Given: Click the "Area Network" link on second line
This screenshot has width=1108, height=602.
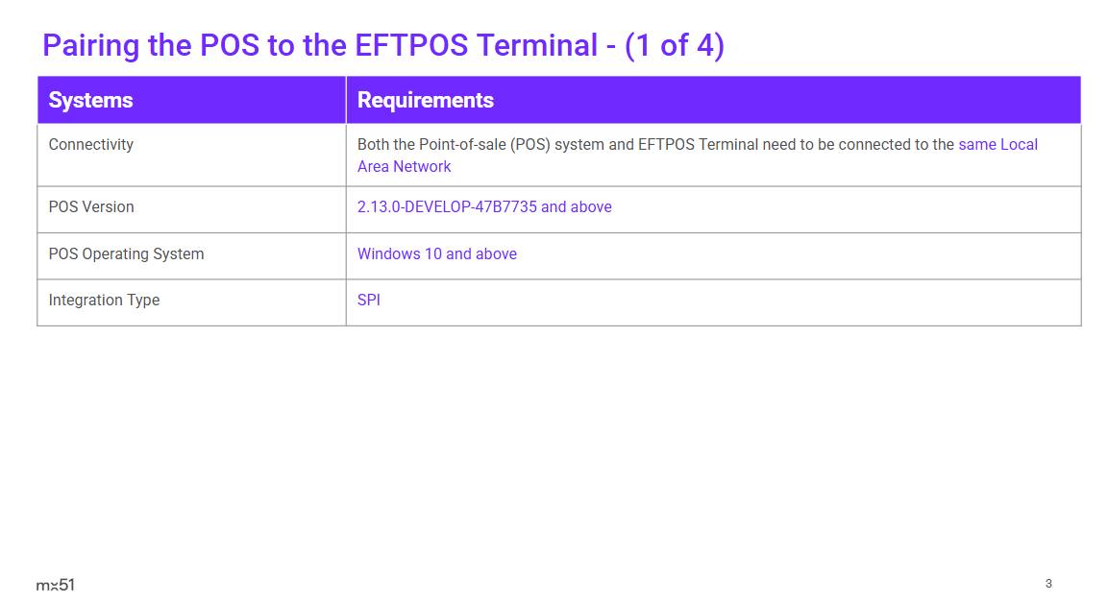Looking at the screenshot, I should [x=404, y=167].
